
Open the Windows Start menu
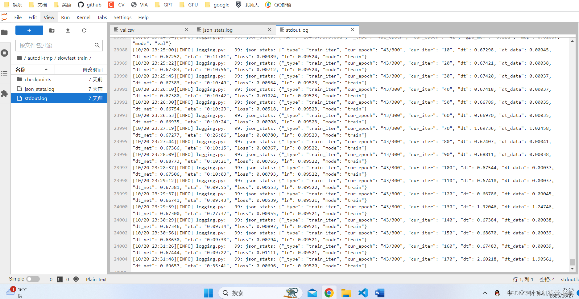tap(208, 293)
